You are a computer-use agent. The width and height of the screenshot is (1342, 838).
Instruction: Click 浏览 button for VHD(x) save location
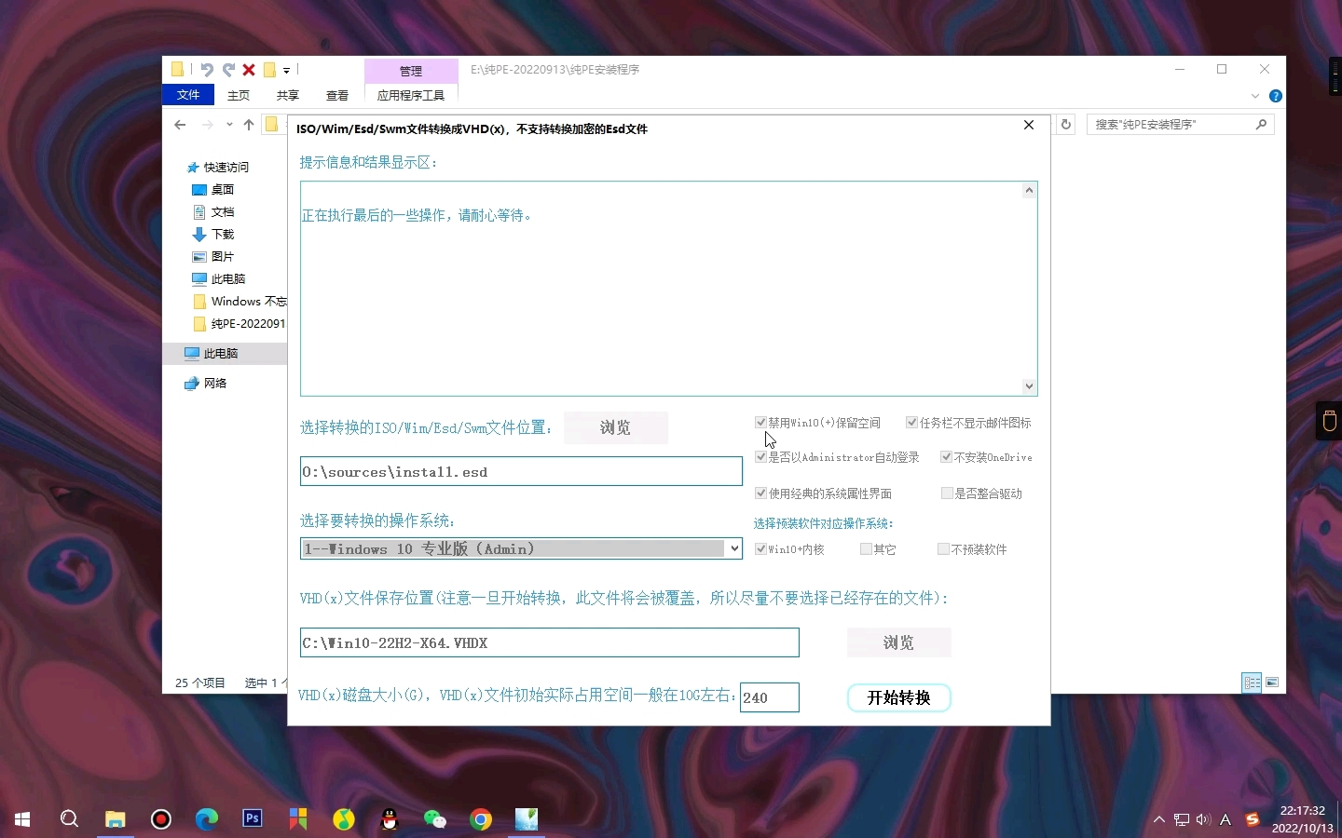point(898,642)
